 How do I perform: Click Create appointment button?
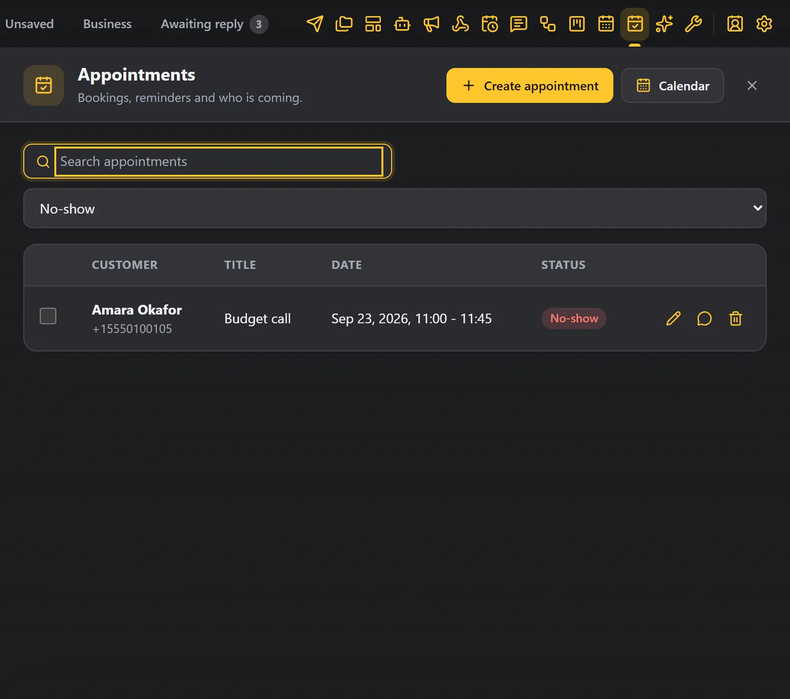coord(530,85)
